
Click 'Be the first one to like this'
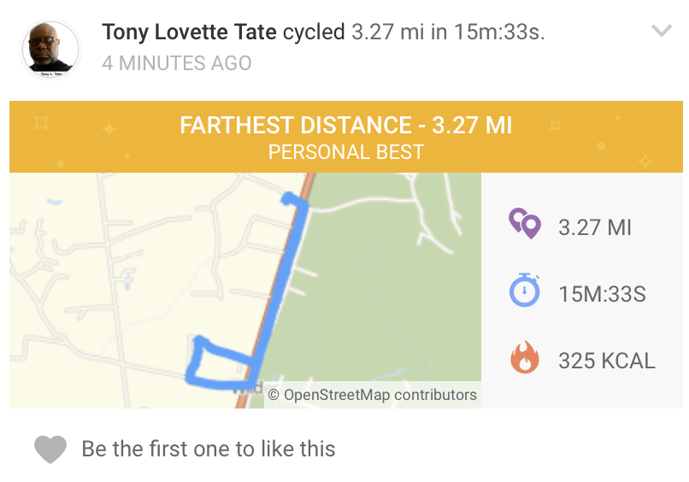click(208, 449)
